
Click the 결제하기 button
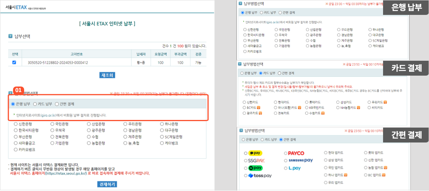point(107,185)
